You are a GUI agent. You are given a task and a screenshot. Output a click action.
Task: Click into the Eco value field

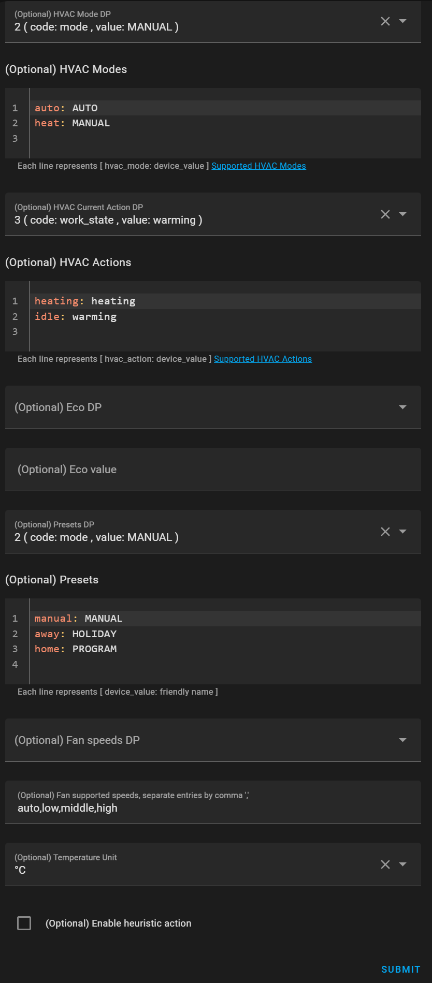(212, 470)
